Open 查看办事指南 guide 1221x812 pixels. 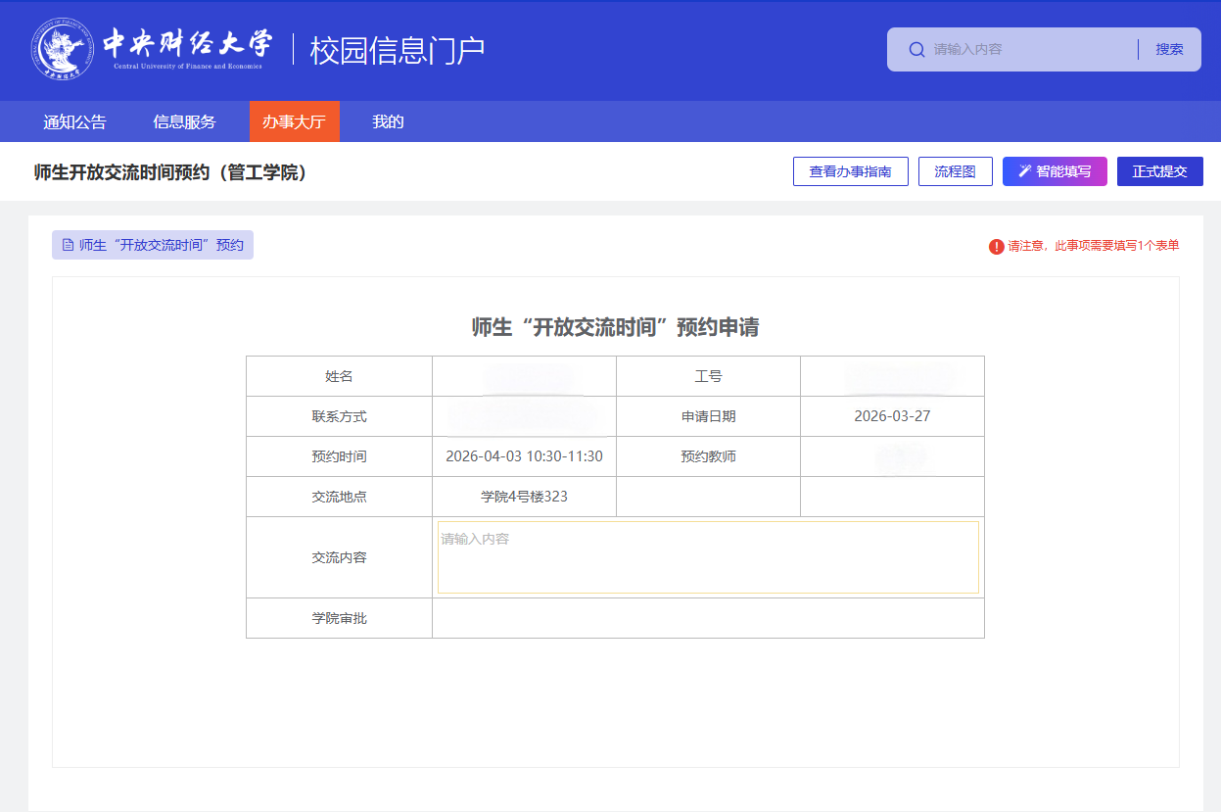pyautogui.click(x=850, y=171)
